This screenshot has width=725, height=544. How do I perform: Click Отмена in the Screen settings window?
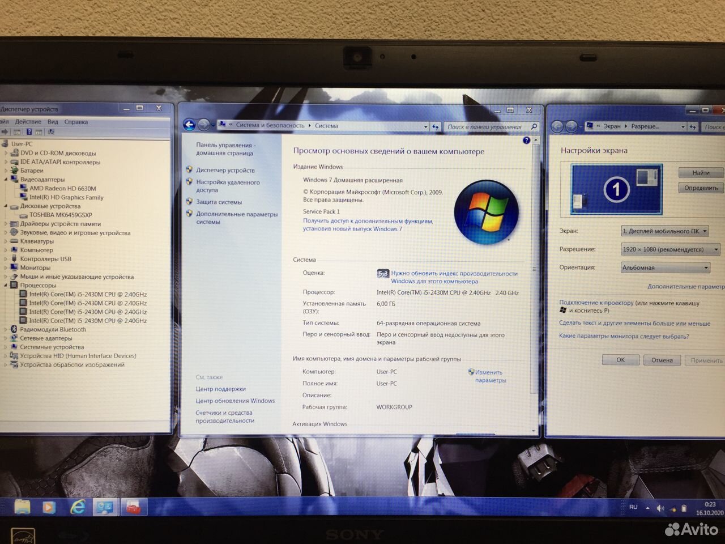click(x=662, y=360)
